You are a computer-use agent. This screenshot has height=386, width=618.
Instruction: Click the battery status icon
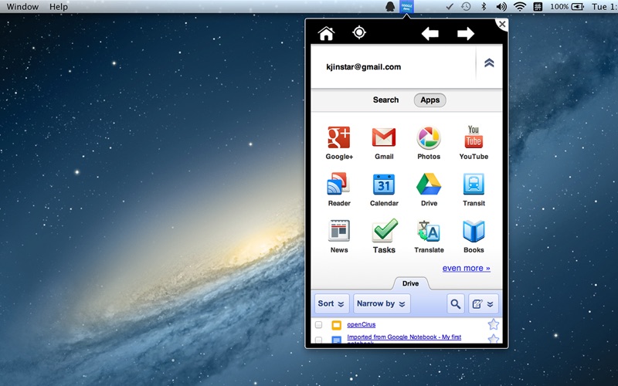(577, 7)
